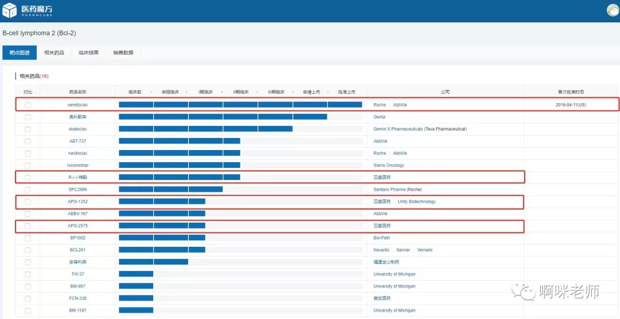This screenshot has width=620, height=319.
Task: Click Vernalis in the BCL201 row
Action: (x=425, y=250)
